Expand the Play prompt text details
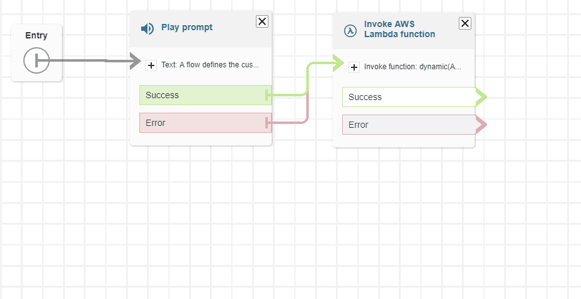This screenshot has width=581, height=299. tap(151, 65)
